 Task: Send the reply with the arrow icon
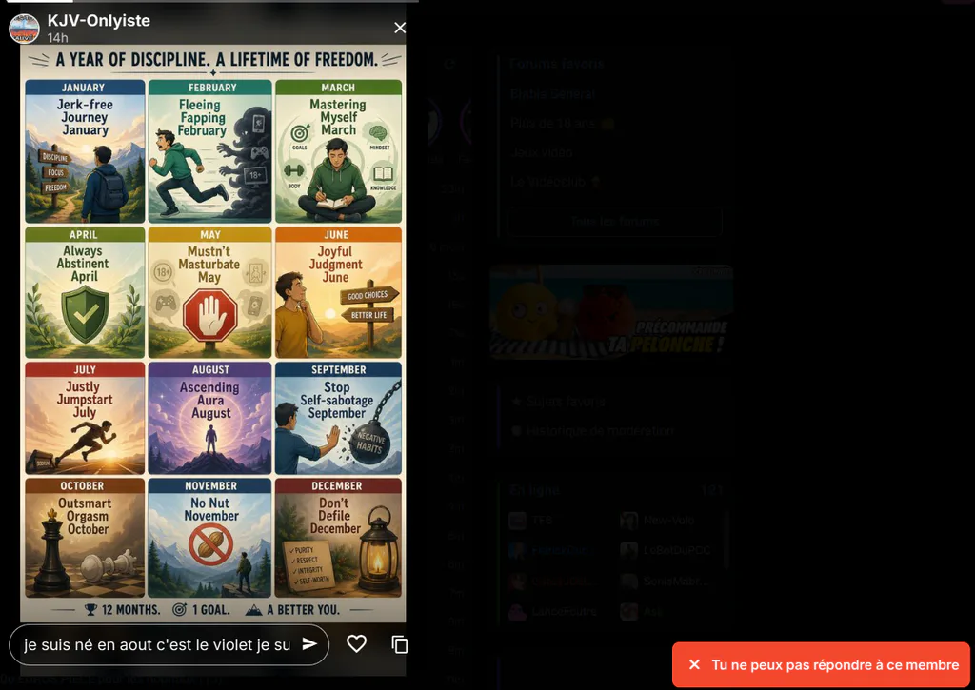[x=309, y=644]
